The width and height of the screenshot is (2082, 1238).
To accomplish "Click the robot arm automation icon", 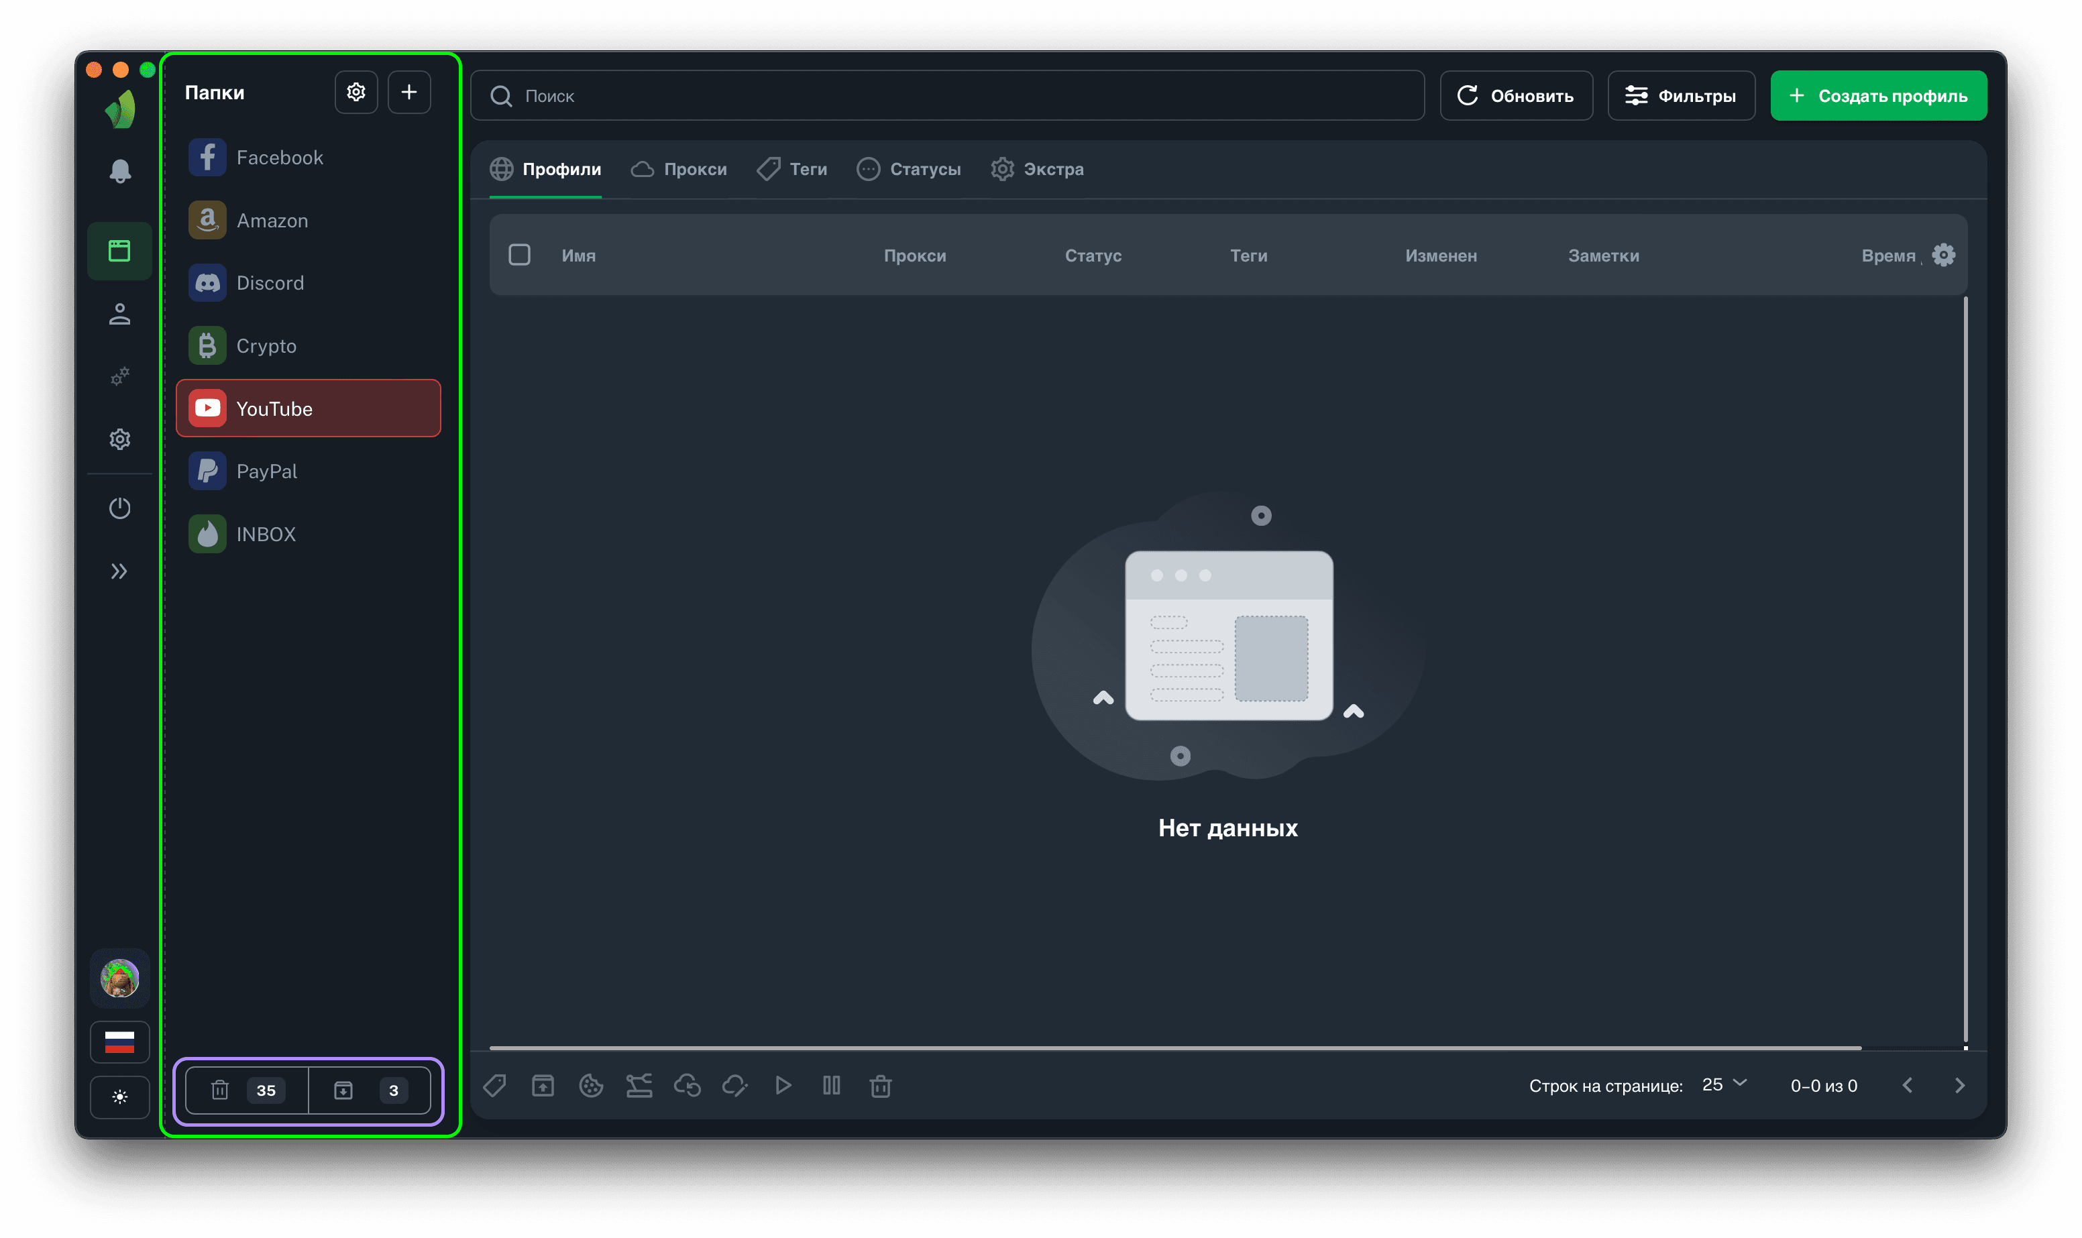I will tap(639, 1085).
